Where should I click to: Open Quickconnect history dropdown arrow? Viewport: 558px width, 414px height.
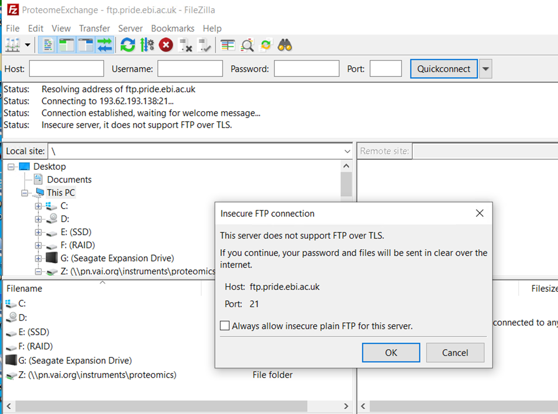click(486, 69)
